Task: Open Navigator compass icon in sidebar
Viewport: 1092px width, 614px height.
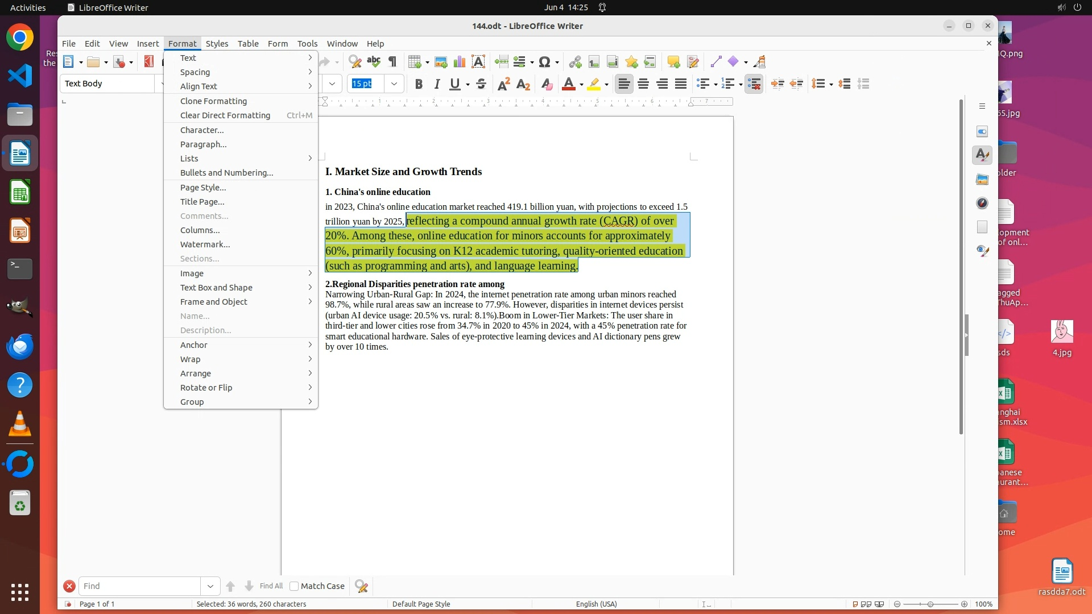Action: click(x=982, y=203)
